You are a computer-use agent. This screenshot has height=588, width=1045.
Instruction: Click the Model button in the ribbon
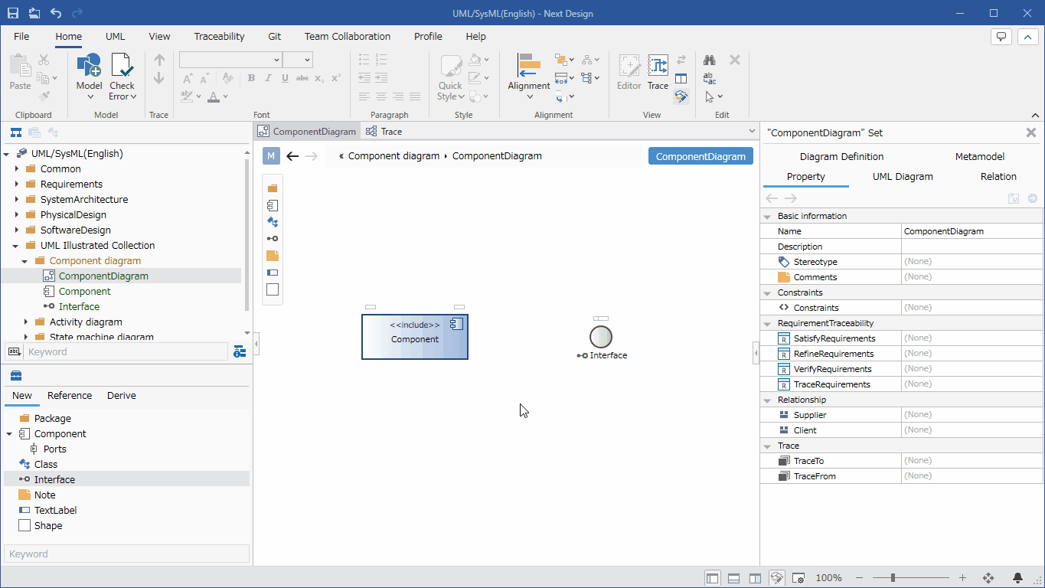(89, 77)
